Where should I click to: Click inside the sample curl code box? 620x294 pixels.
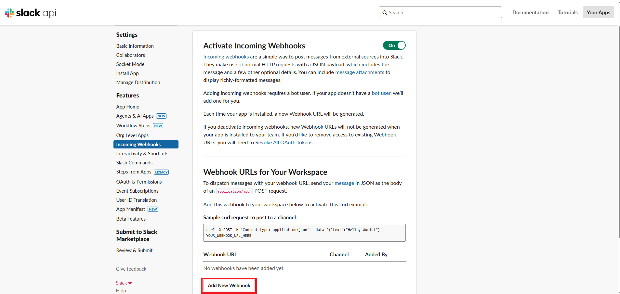(x=304, y=233)
